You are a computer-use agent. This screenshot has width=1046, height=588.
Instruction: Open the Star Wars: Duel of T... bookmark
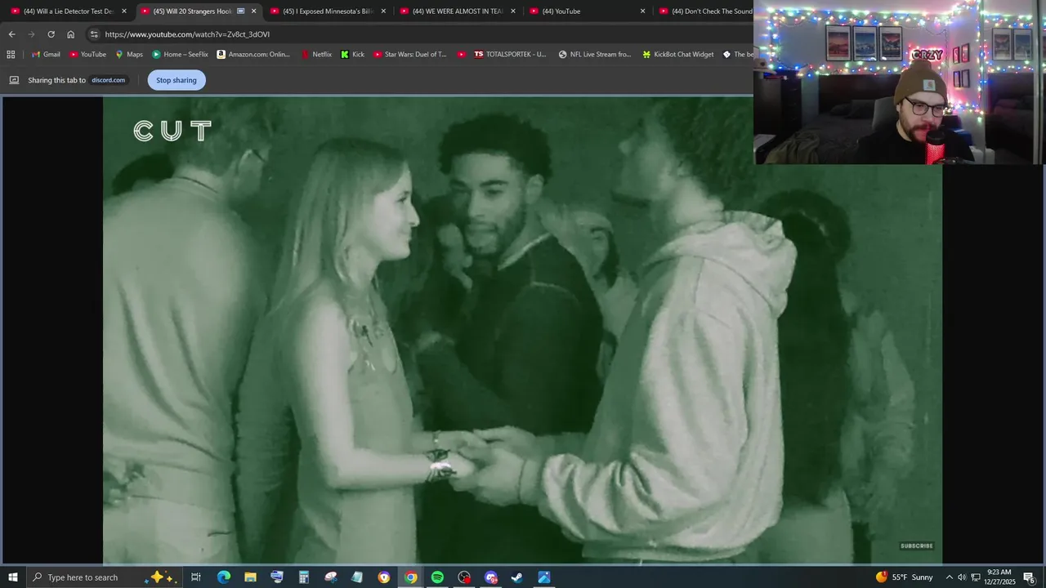[x=410, y=55]
